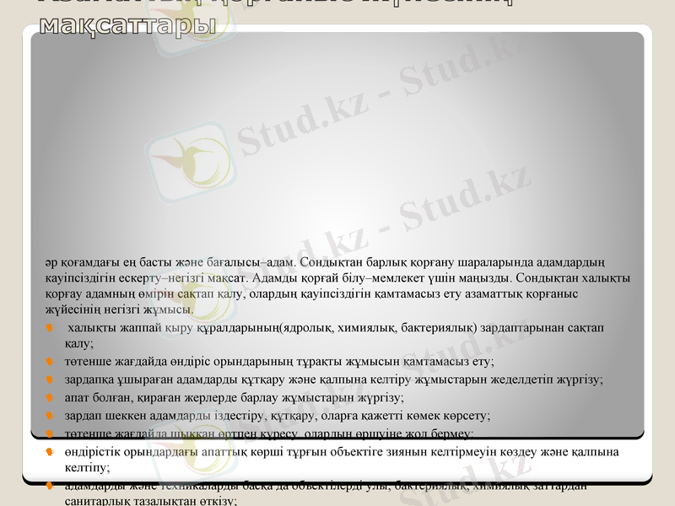Screen dimensions: 675x506
Task: Select the bullet text about 'төтенше жағдайда өрт'
Action: (x=253, y=434)
